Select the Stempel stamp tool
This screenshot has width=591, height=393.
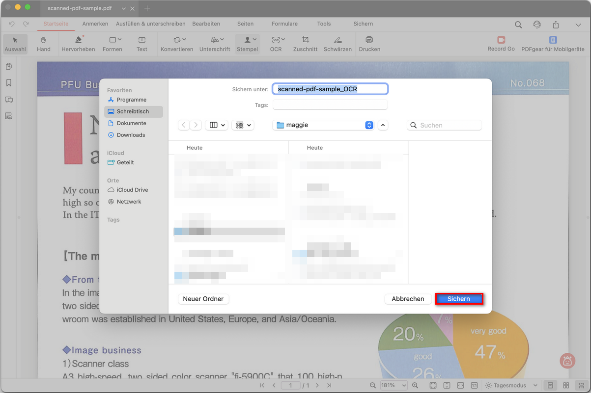[247, 40]
